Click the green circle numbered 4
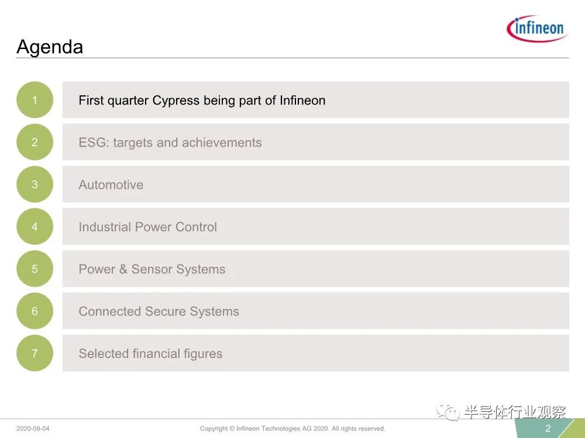 (x=35, y=227)
